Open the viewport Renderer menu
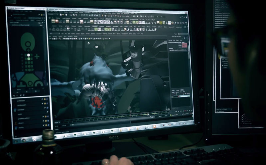Screen dimensions: 266x165 click(x=70, y=37)
